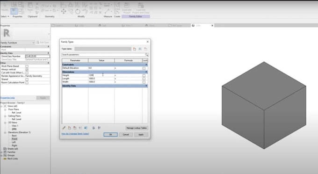Open the Front elevation in Project Browser
The image size is (318, 174).
14,139
